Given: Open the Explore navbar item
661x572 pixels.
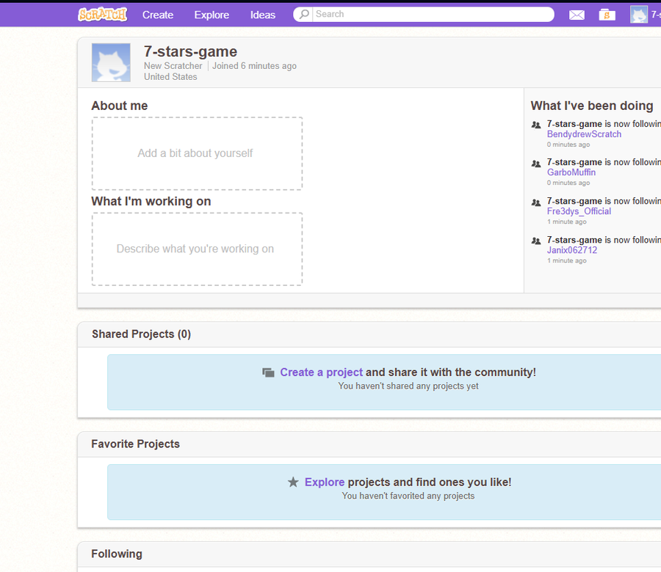Looking at the screenshot, I should coord(212,15).
